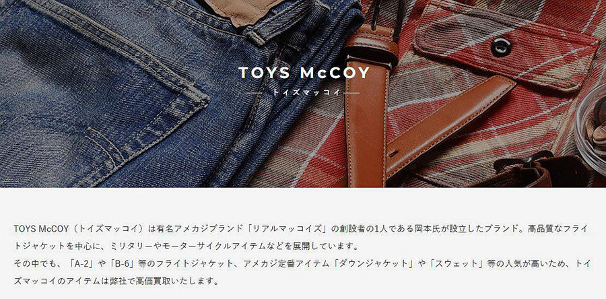The width and height of the screenshot is (606, 299).
Task: Click the 岡本氏 founder name in description
Action: point(416,228)
